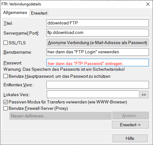The image size is (153, 145).
Task: Focus the Entferntes Verz. field
Action: click(x=98, y=85)
